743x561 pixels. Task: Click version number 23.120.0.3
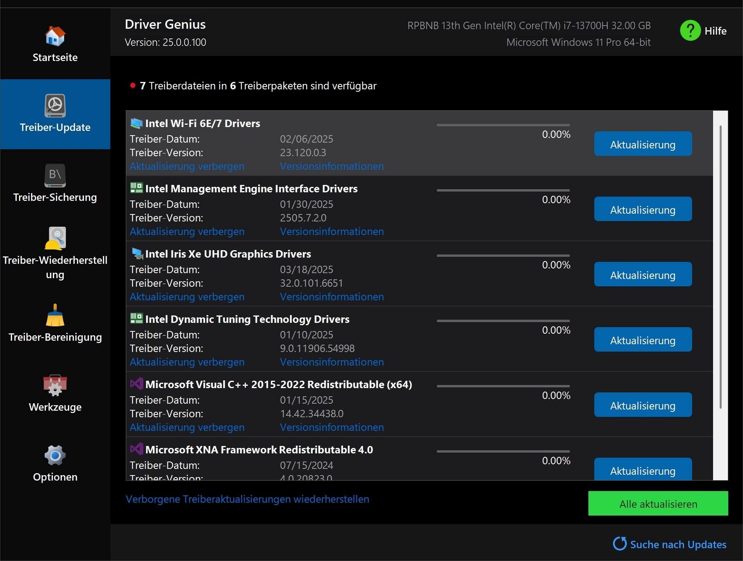click(303, 153)
